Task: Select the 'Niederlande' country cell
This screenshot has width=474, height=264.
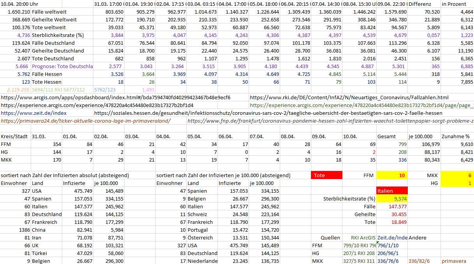Action: 202,261
